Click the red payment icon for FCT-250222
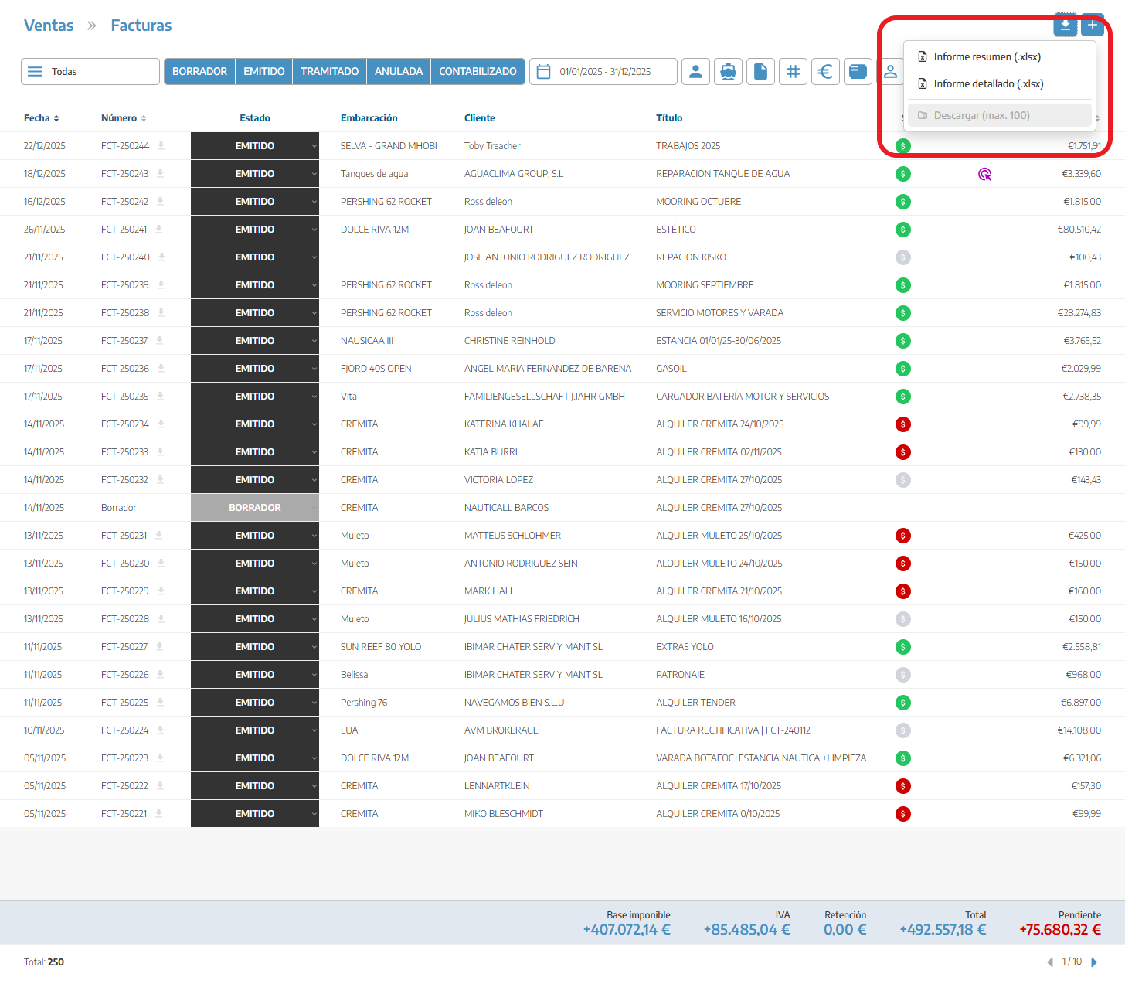This screenshot has height=984, width=1125. tap(903, 786)
